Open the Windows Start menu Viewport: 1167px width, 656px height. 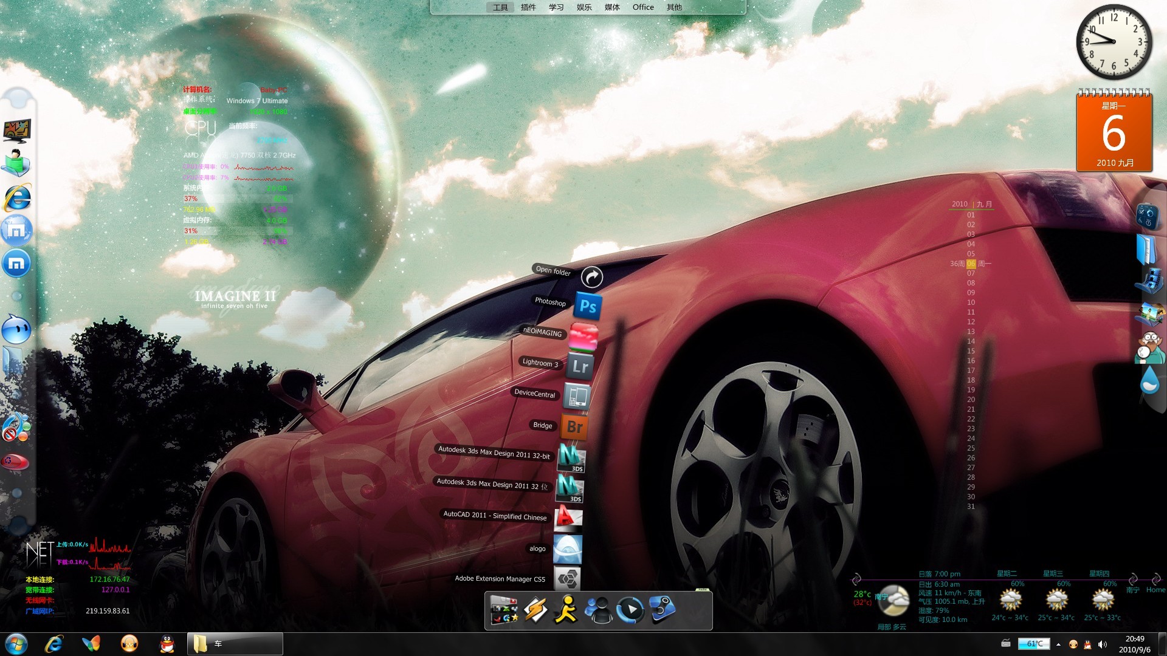16,644
